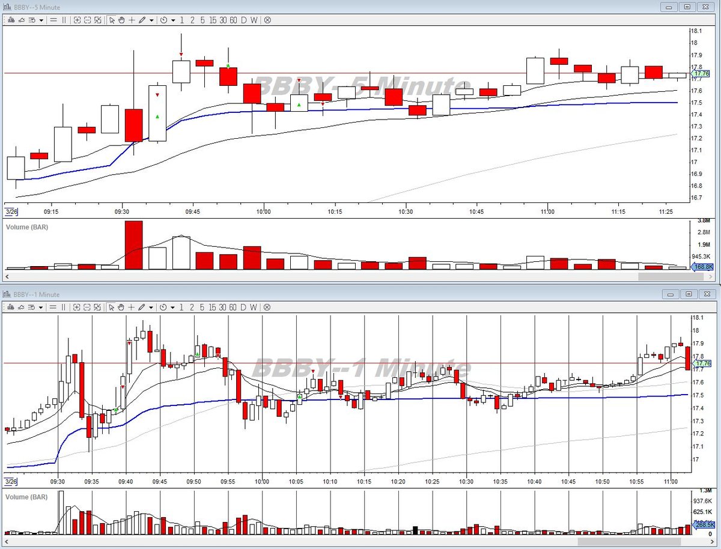Toggle the fit-to-window zoom icon in 1 Minute toolbar
Image resolution: width=721 pixels, height=549 pixels.
(x=97, y=307)
